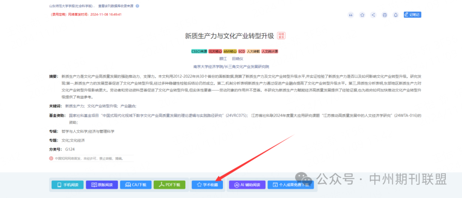
Task: Click the 学术收藏 button
Action: [x=207, y=185]
